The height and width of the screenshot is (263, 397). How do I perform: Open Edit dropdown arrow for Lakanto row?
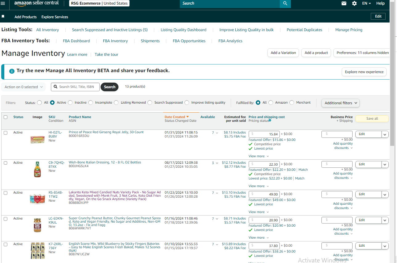point(385,195)
